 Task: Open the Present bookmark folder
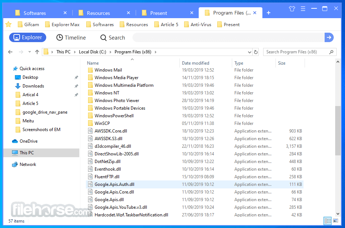[228, 25]
